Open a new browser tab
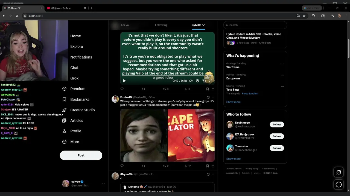Image resolution: width=350 pixels, height=196 pixels. pos(91,8)
